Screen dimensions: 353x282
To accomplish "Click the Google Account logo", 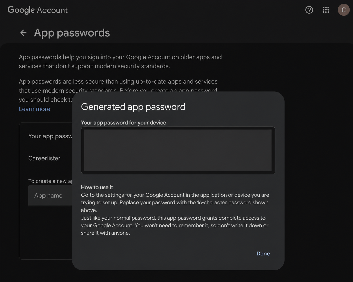I will tap(37, 10).
